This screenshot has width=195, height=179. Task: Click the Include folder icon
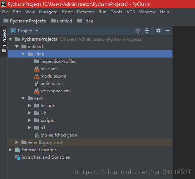(37, 106)
